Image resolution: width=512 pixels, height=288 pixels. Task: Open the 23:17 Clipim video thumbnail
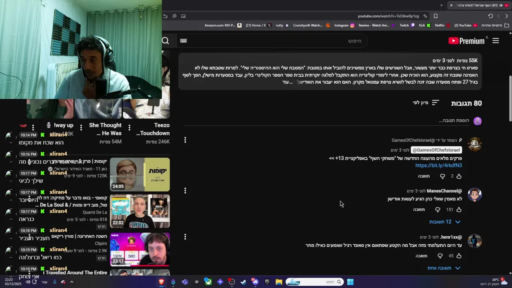(x=140, y=250)
